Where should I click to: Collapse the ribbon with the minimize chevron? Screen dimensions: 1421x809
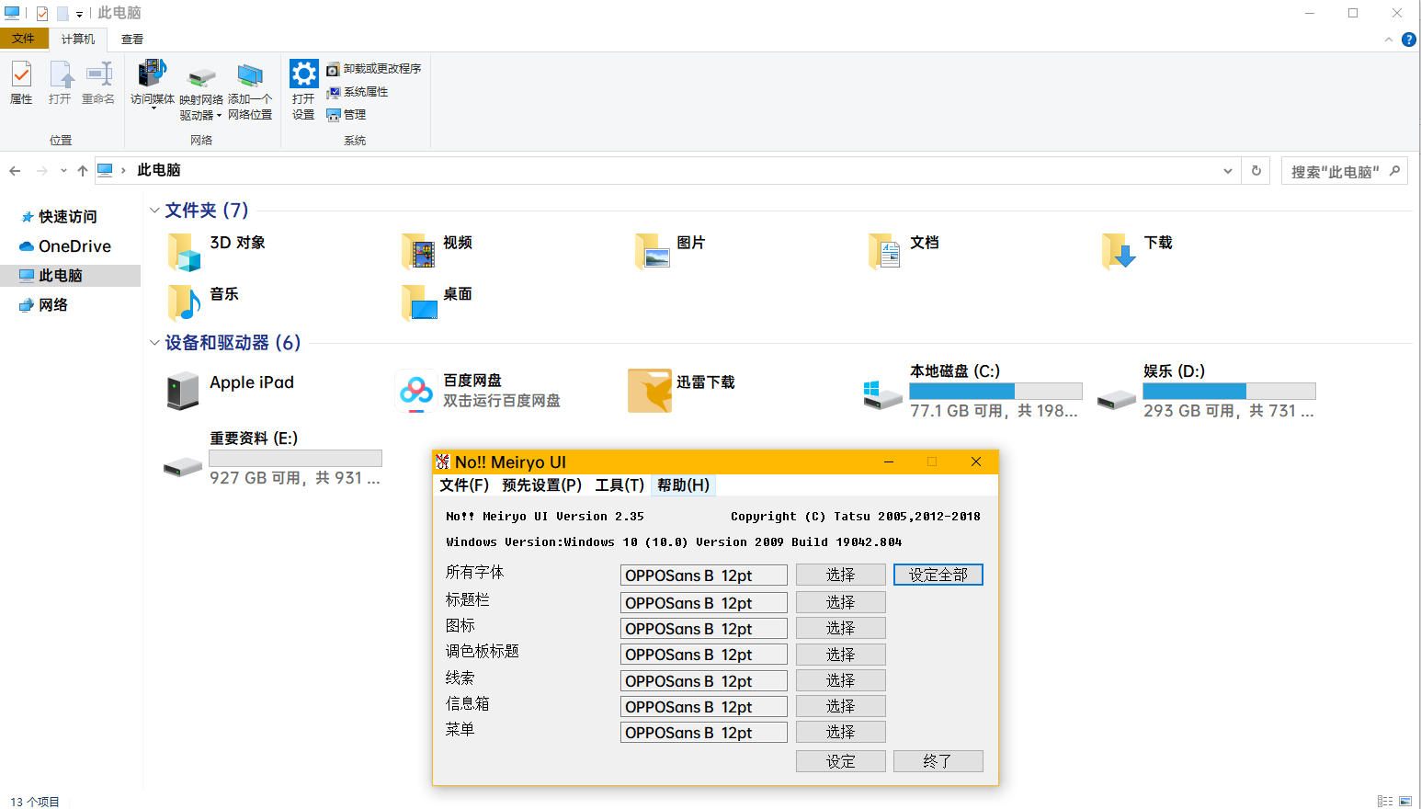coord(1389,39)
